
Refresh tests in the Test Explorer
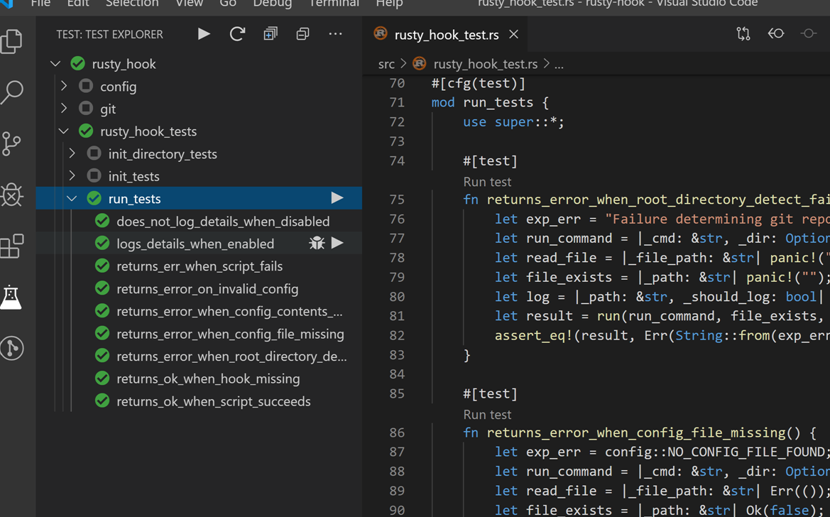(x=237, y=33)
